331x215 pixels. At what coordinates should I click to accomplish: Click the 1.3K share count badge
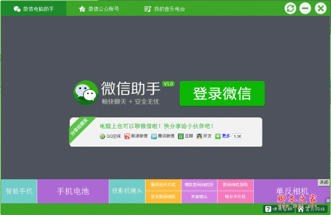pyautogui.click(x=237, y=136)
